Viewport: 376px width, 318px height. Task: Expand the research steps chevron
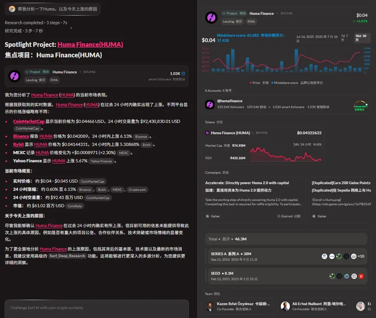pyautogui.click(x=71, y=28)
